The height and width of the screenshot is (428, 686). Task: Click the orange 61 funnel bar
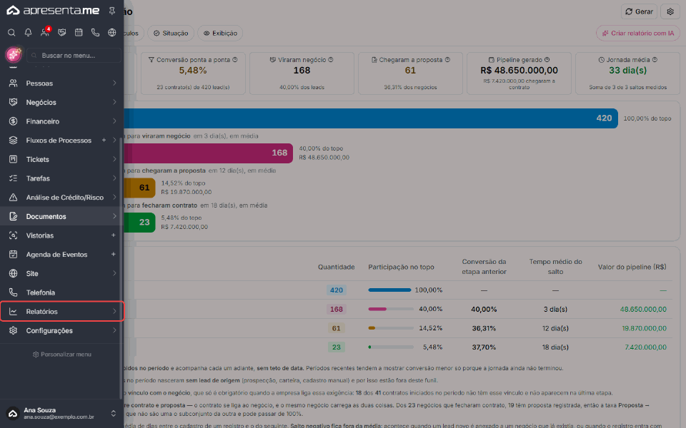point(139,188)
